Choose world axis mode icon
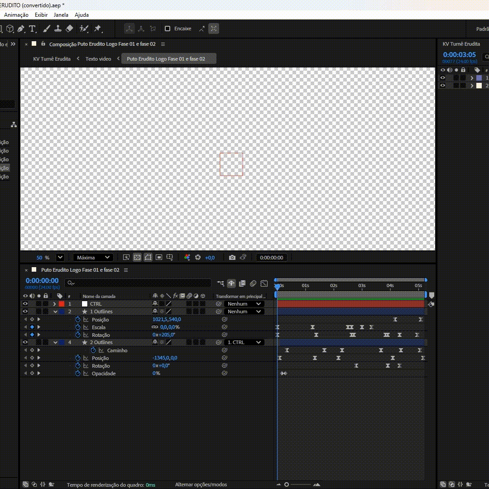This screenshot has width=489, height=489. [x=141, y=29]
